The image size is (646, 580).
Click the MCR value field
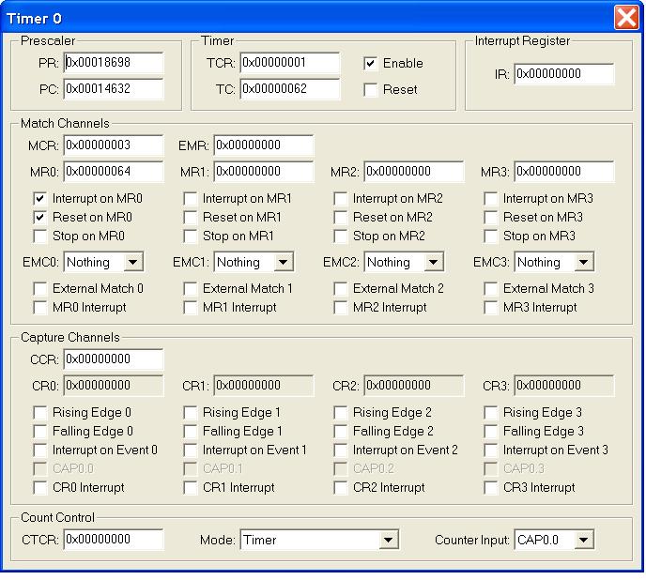tap(114, 145)
